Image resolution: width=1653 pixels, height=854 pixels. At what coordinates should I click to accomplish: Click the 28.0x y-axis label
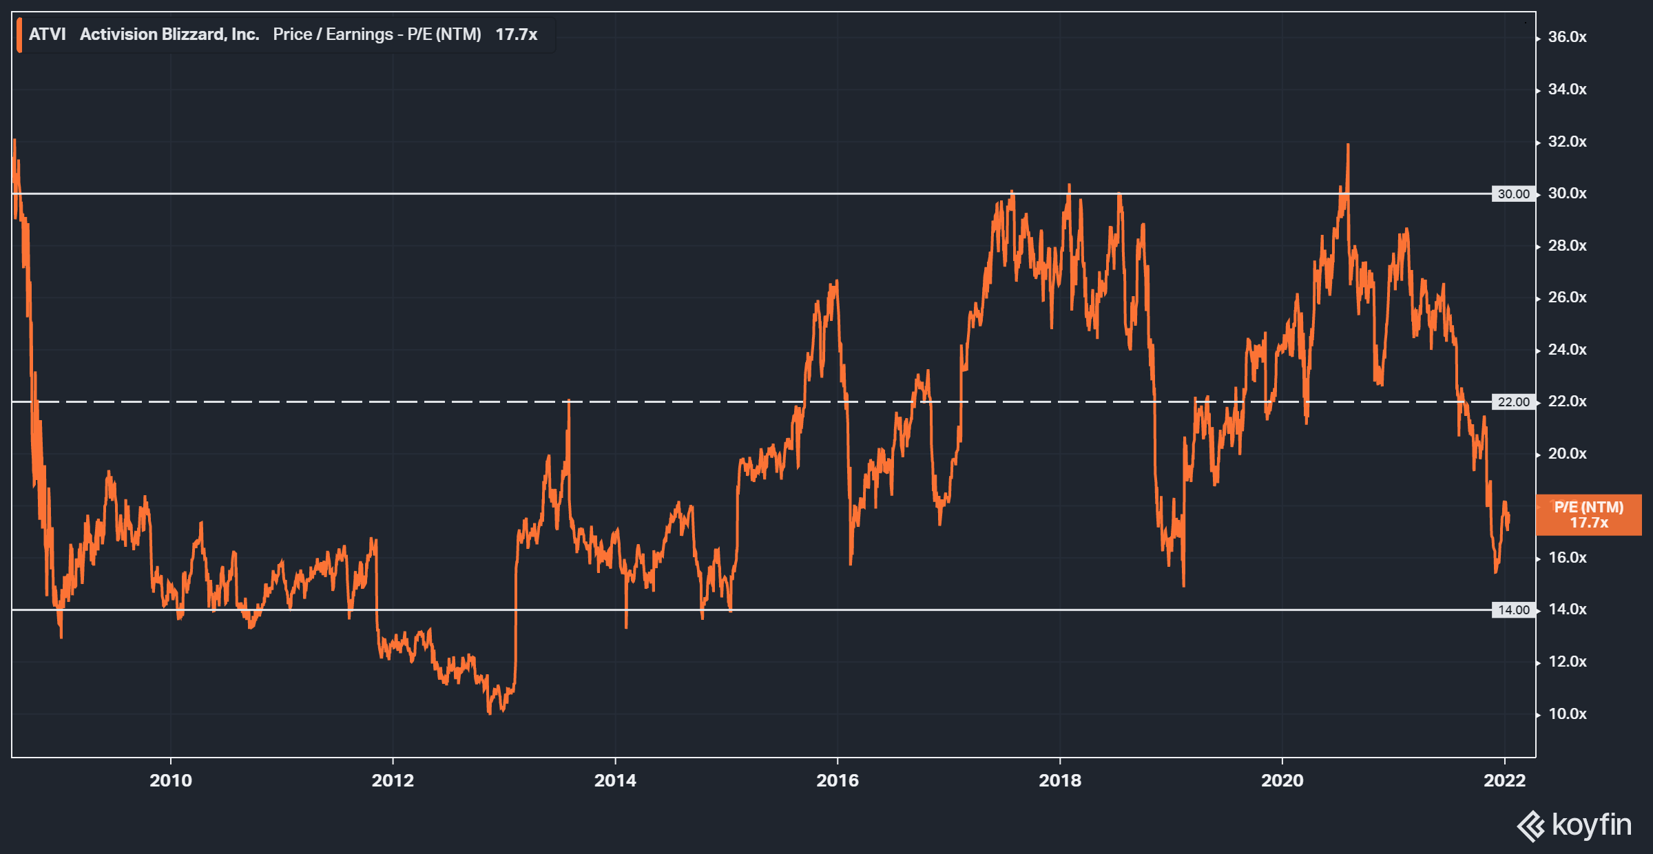coord(1567,246)
